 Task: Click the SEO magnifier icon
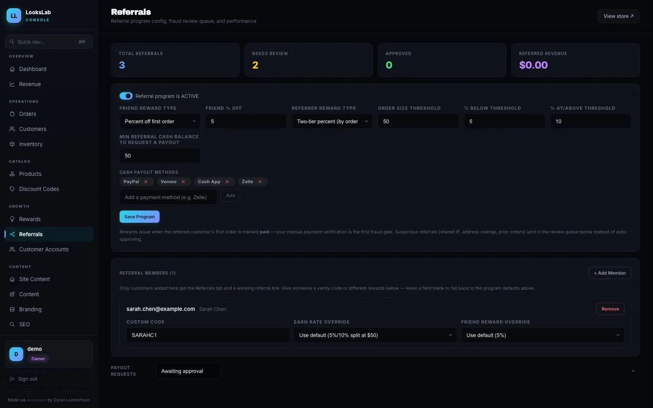coord(12,324)
